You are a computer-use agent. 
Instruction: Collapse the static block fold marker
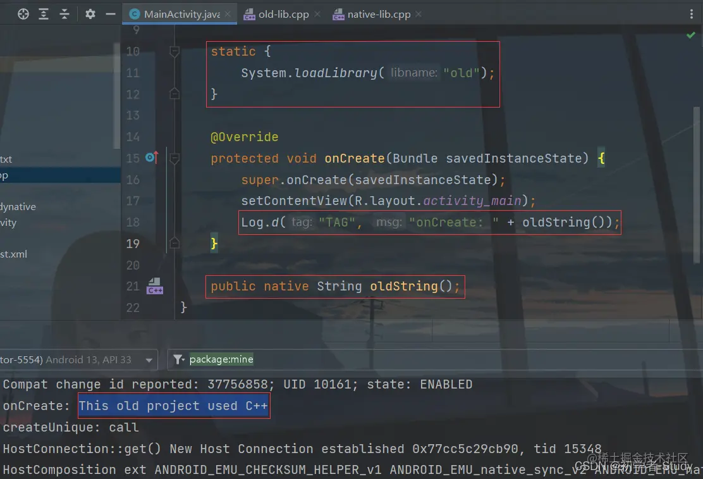174,52
